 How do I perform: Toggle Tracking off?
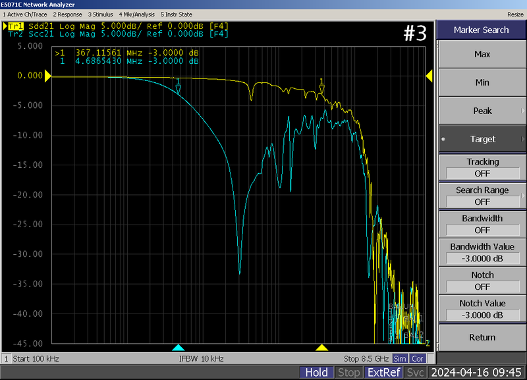tap(481, 167)
